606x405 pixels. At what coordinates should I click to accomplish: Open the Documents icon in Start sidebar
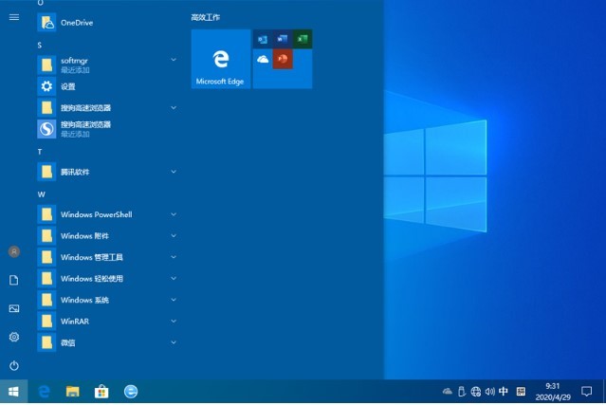(x=14, y=280)
